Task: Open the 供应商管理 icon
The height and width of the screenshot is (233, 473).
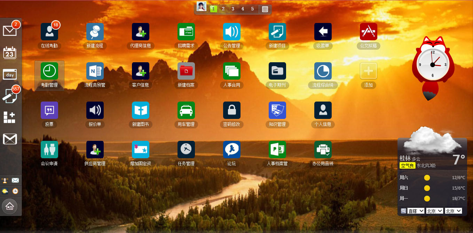Action: click(95, 150)
